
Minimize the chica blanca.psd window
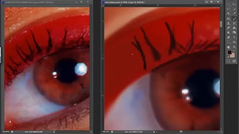point(207,2)
